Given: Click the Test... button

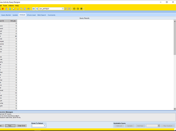Looking at the screenshot, I should pyautogui.click(x=10, y=126).
